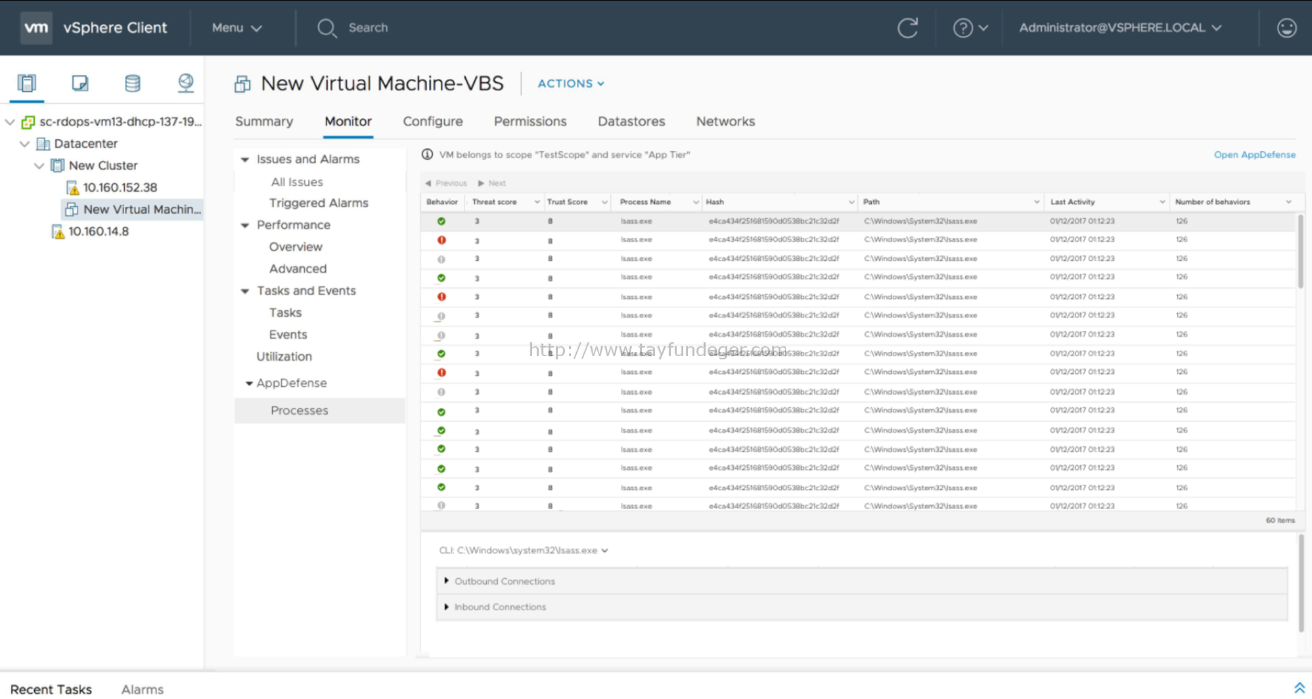Open the Permissions tab
The height and width of the screenshot is (699, 1312).
(530, 122)
